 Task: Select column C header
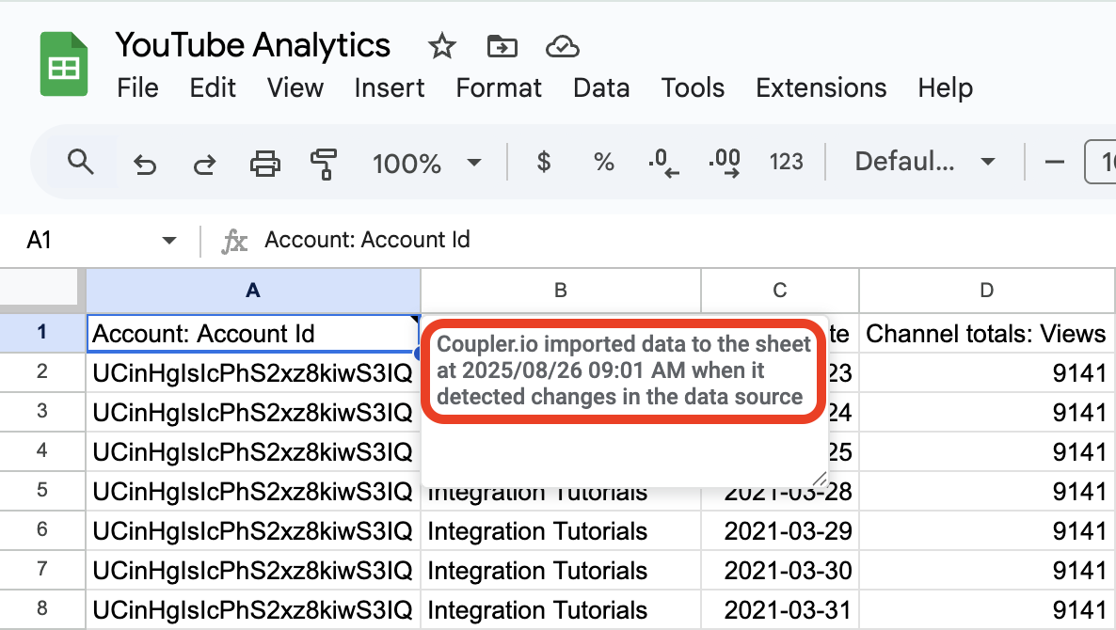pyautogui.click(x=780, y=291)
